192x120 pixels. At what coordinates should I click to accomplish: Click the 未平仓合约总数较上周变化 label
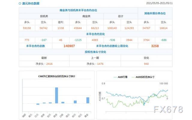112,46
